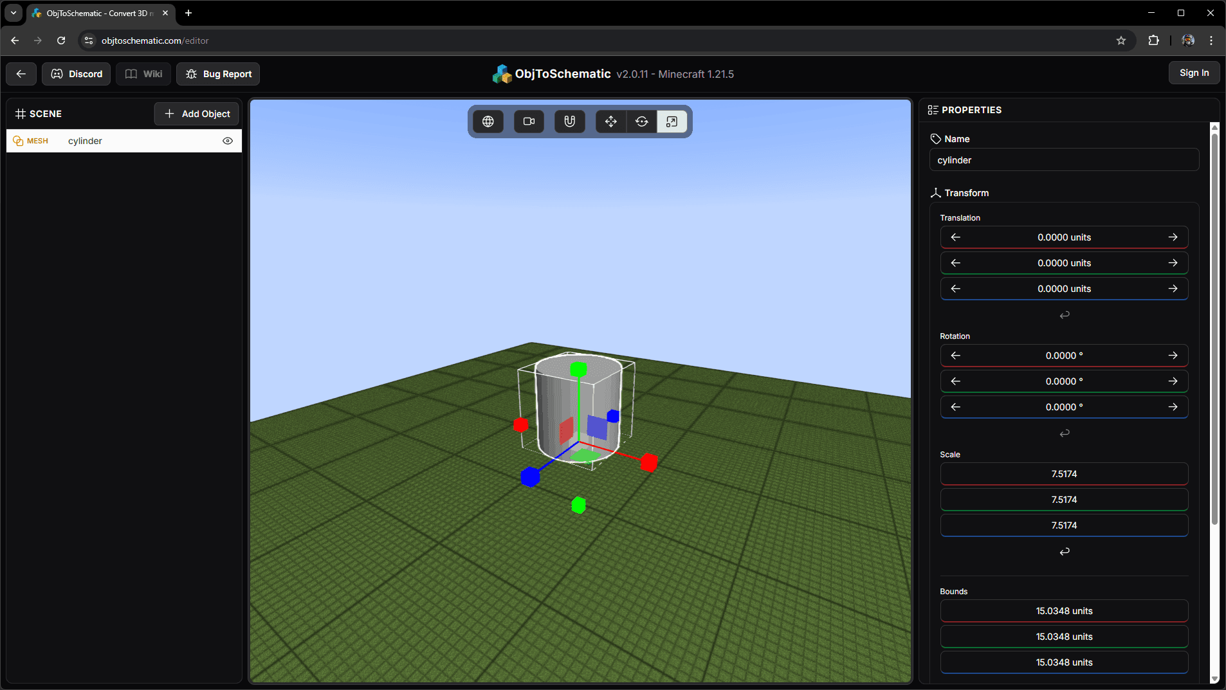Increase X translation with the right arrow
The image size is (1226, 690).
tap(1173, 237)
